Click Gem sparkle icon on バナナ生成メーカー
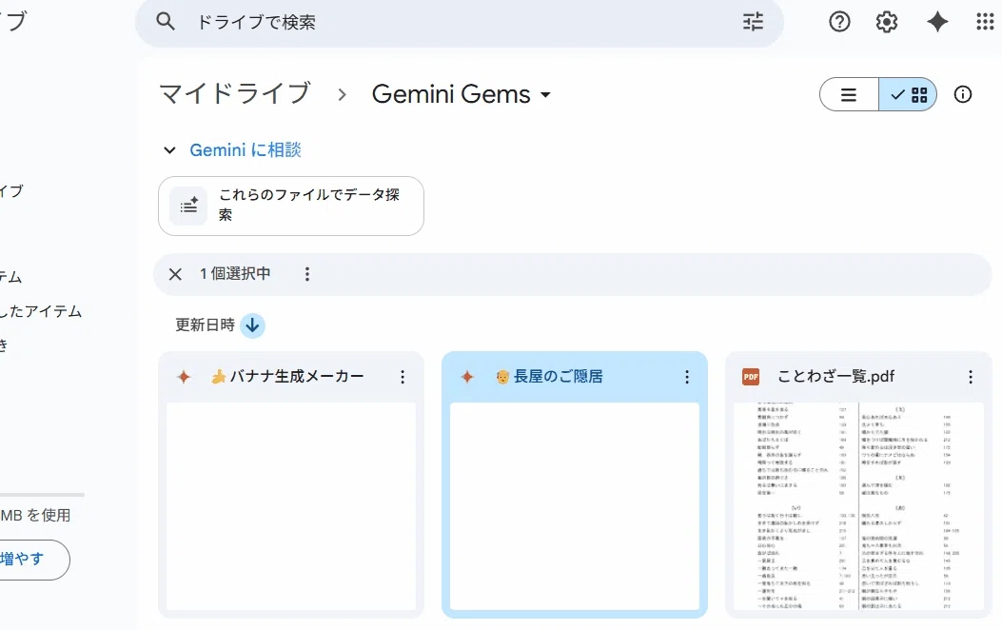Screen dimensions: 1002x630 click(184, 377)
